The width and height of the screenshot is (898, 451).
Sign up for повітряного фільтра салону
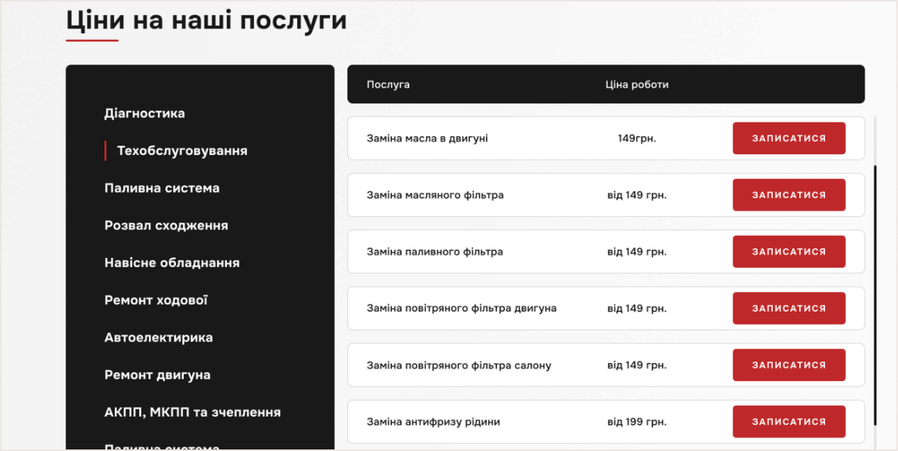pos(789,365)
